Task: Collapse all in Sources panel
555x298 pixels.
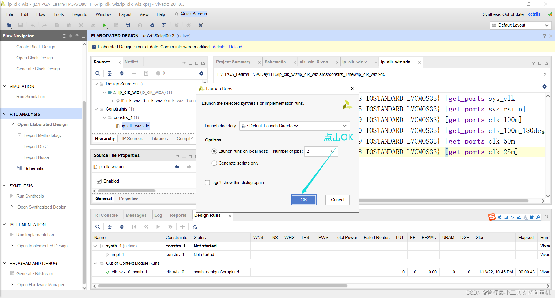Action: point(110,73)
